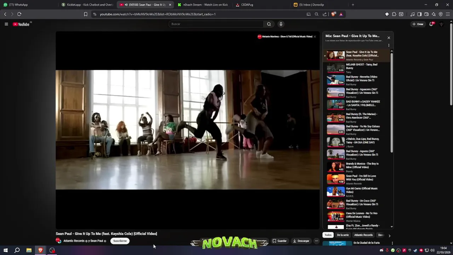Select the Todos filter chip
This screenshot has width=453, height=255.
[x=328, y=235]
